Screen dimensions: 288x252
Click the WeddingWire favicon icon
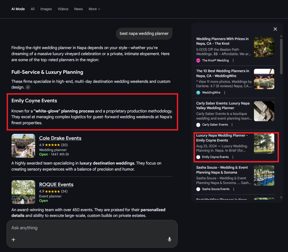point(198,93)
